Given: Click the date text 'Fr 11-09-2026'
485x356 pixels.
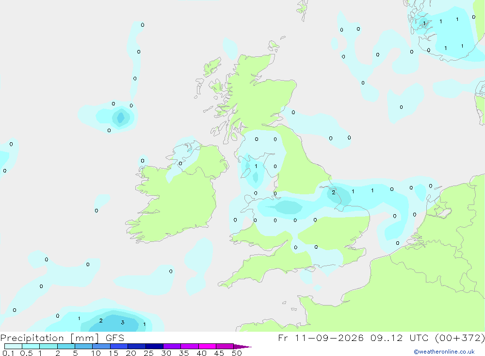Looking at the screenshot, I should tap(321, 338).
